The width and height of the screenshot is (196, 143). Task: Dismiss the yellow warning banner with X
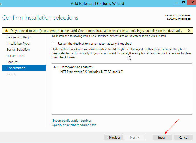(189, 30)
